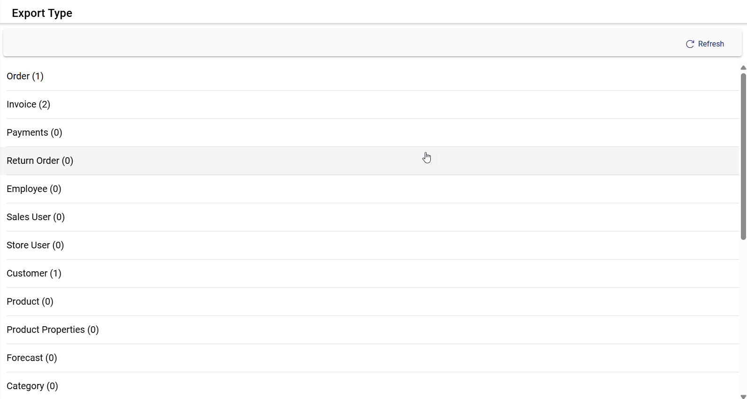Click the scrollbar down arrow
Viewport: 747px width, 399px height.
click(743, 396)
